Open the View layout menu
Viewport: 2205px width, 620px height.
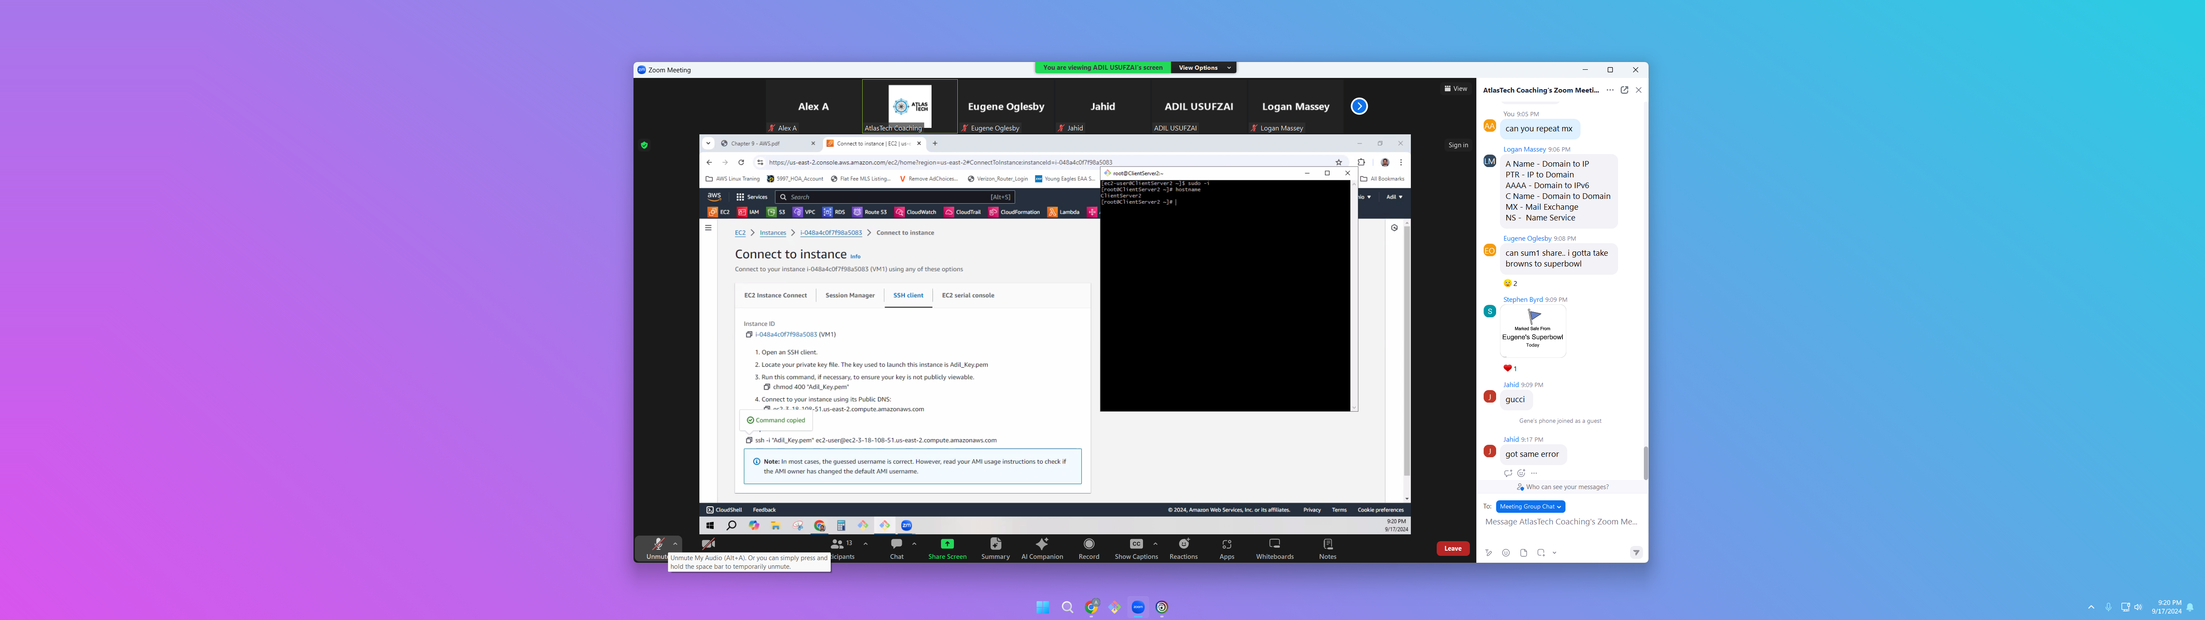coord(1455,89)
